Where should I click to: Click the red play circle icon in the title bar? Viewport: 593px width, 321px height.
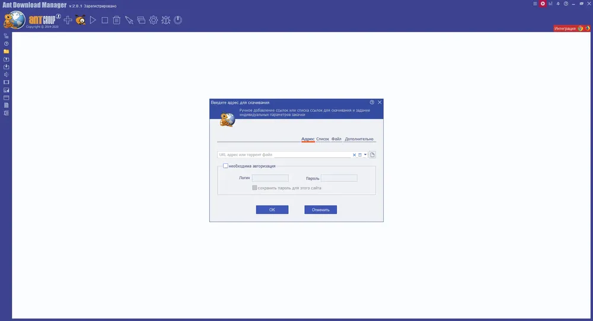tap(543, 4)
